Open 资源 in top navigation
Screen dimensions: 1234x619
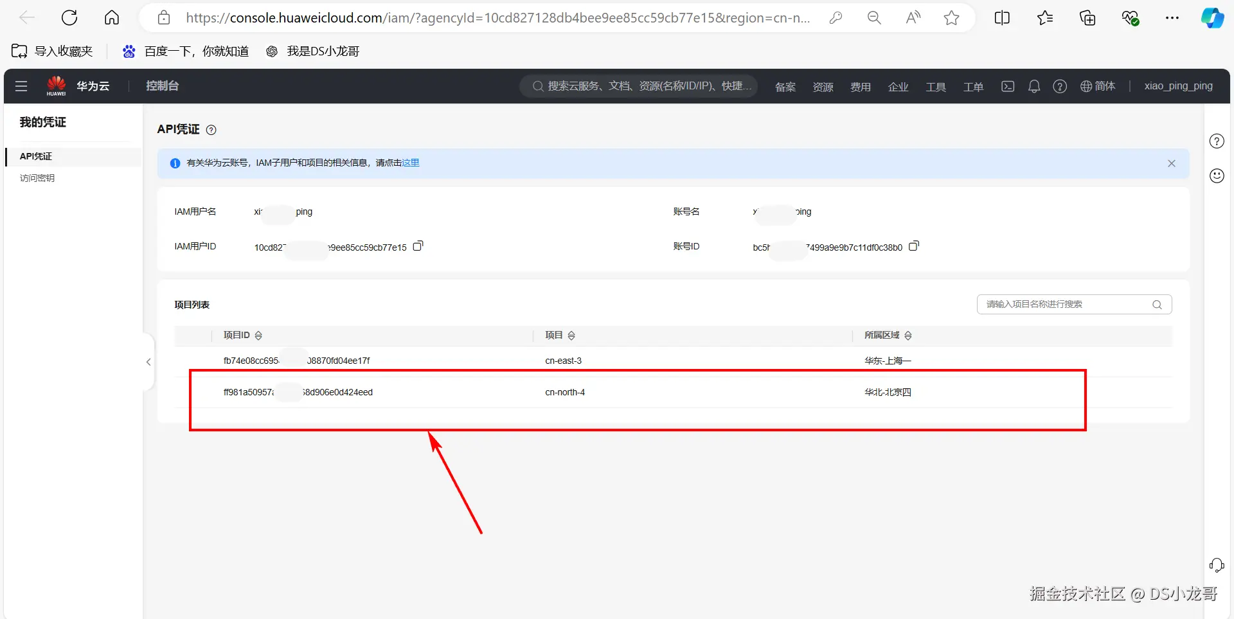(823, 87)
